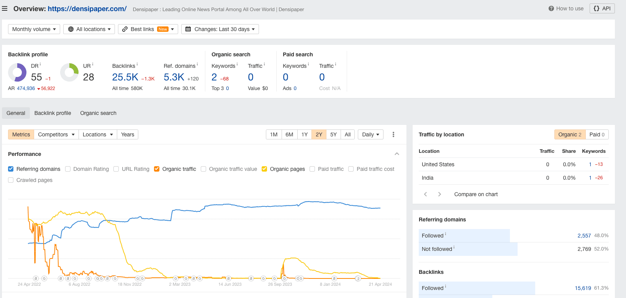
Task: Click Compare on chart
Action: tap(476, 194)
